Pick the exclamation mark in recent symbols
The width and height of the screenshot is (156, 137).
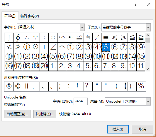tap(79, 86)
